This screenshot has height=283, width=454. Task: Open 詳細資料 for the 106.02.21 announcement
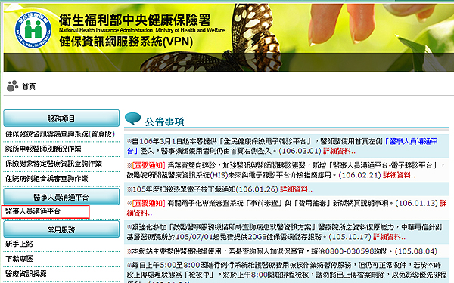[x=399, y=175]
